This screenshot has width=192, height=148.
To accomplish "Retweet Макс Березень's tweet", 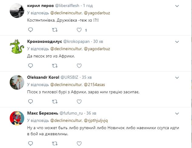I will [x=55, y=142].
